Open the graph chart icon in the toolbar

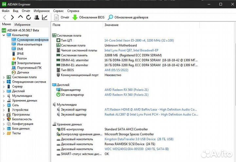pos(45,17)
